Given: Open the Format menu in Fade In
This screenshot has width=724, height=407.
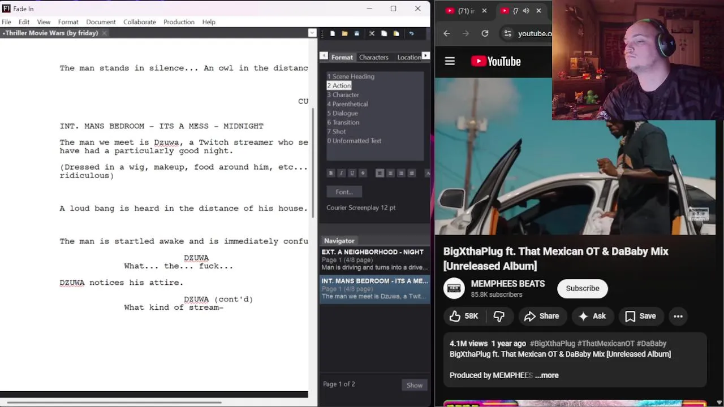Looking at the screenshot, I should click(x=68, y=22).
